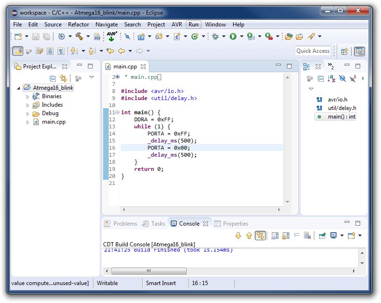The image size is (381, 303).
Task: Open the AVR menu
Action: (177, 25)
